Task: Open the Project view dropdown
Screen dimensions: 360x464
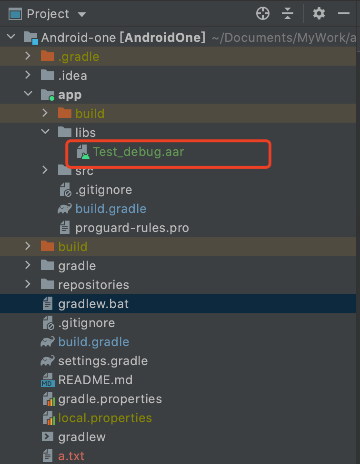Action: pyautogui.click(x=81, y=14)
